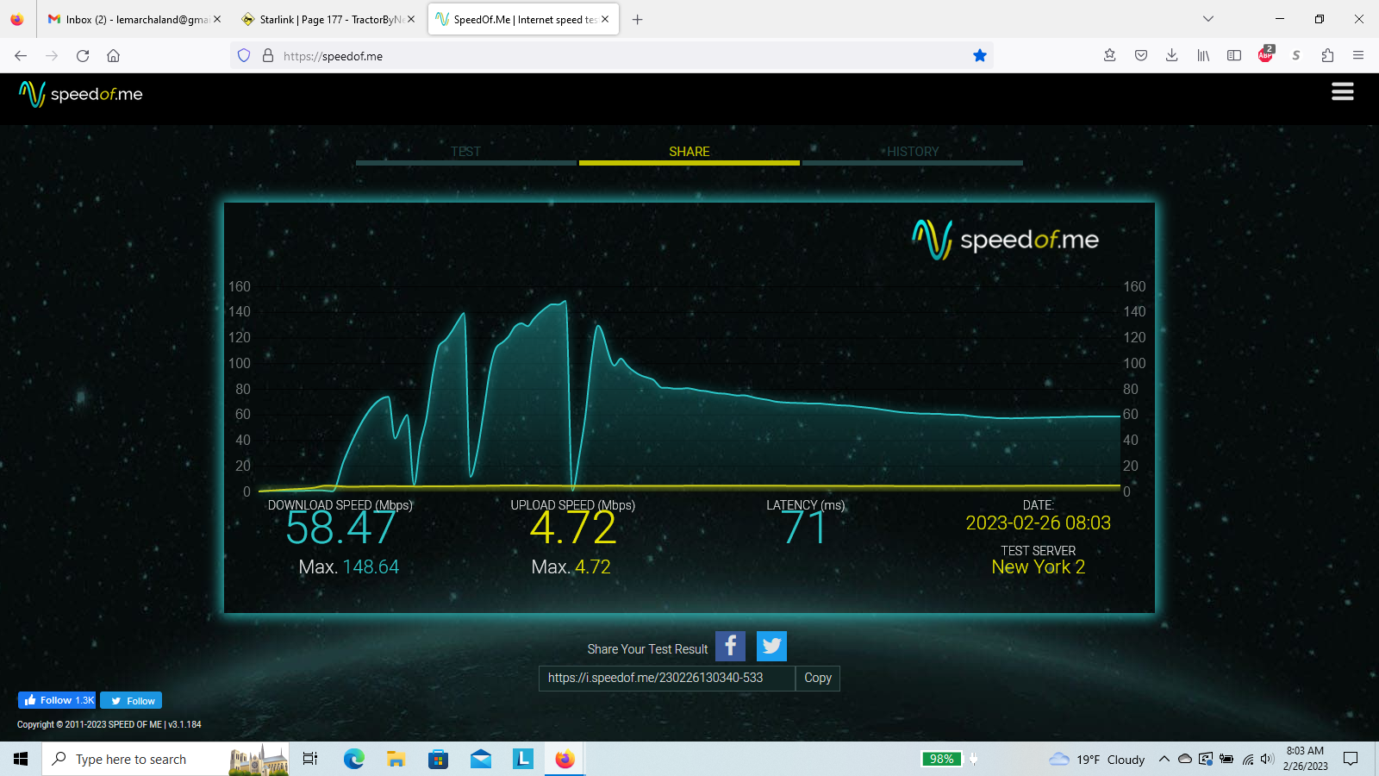Reload the current page
1379x776 pixels.
pos(83,56)
